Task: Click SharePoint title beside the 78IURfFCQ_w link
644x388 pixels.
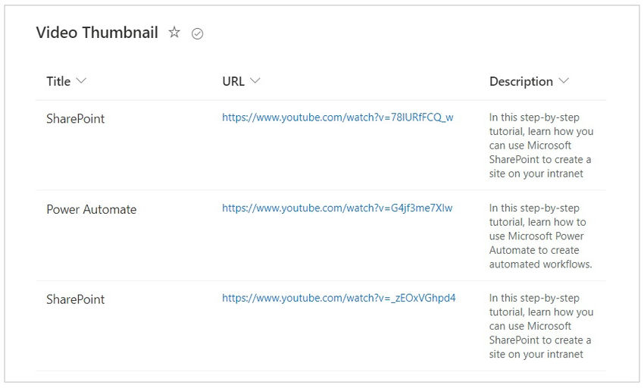Action: coord(75,119)
